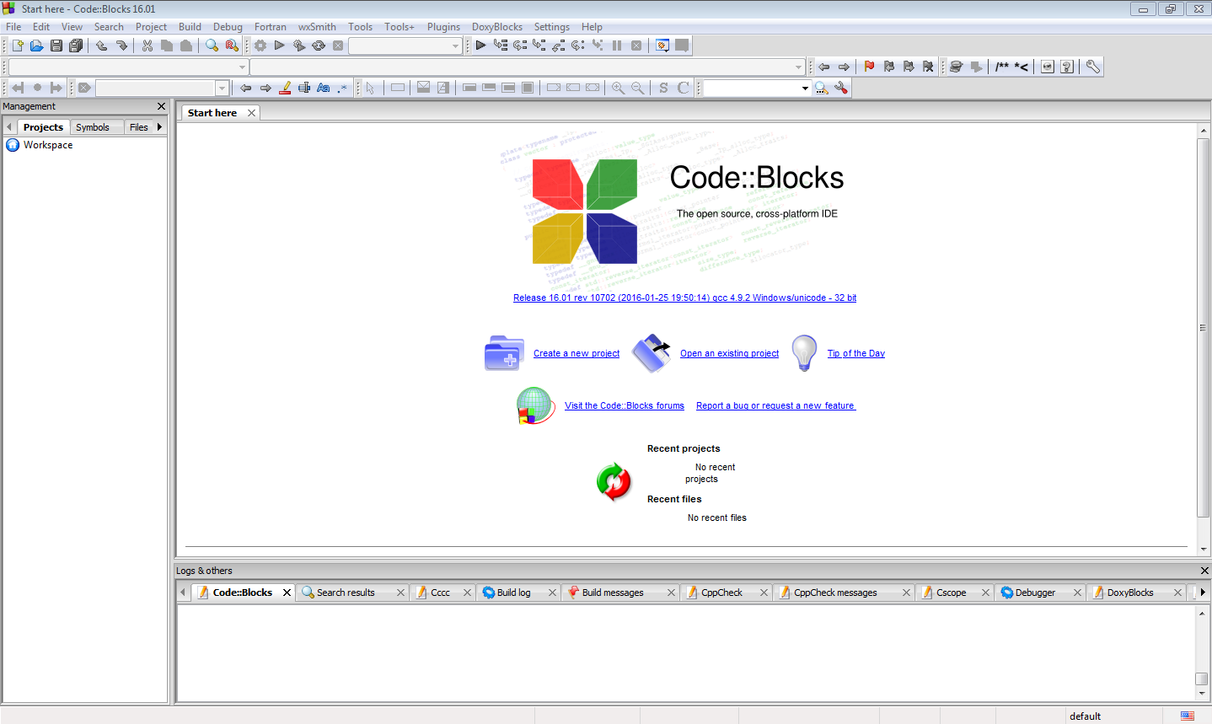
Task: Open DoxyBlocks settings with the wrench icon
Action: (1093, 66)
